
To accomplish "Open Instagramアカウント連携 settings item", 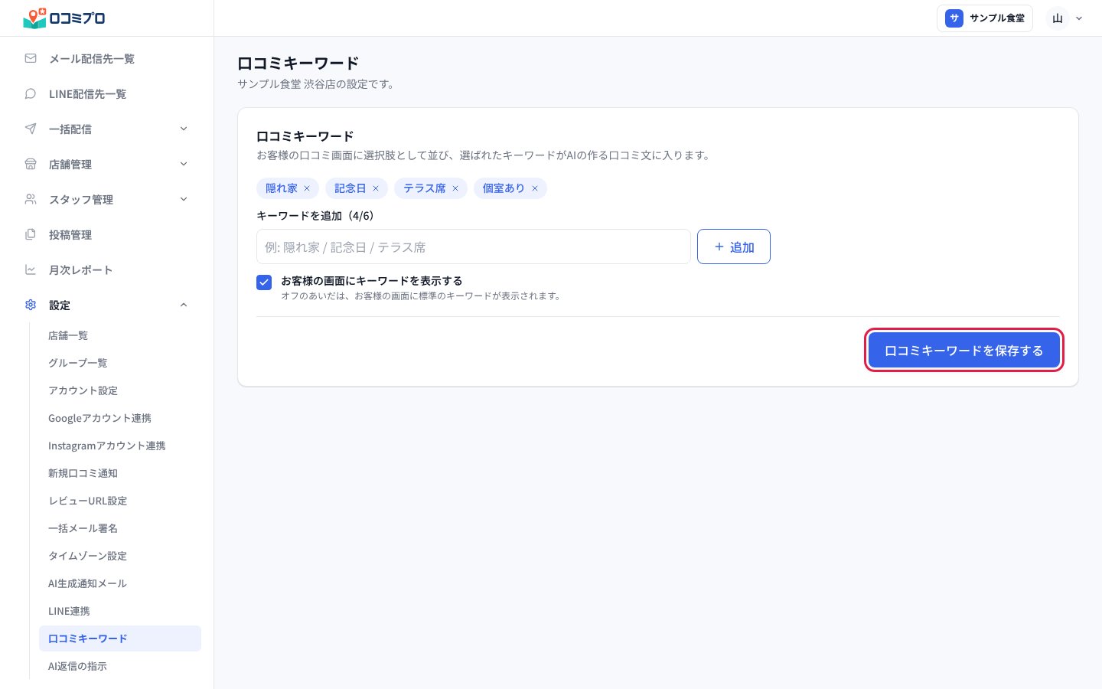I will click(120, 446).
